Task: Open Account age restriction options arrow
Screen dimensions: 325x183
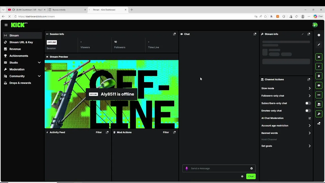Action: tap(310, 126)
